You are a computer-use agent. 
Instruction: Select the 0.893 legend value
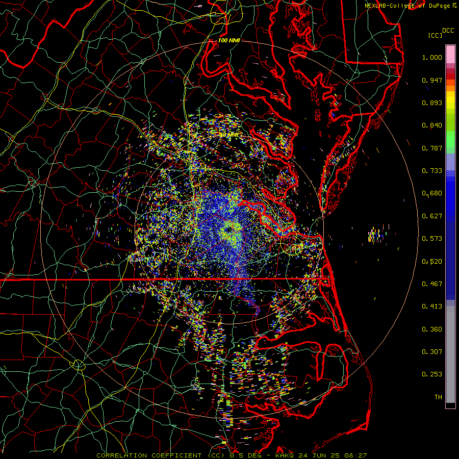[432, 103]
